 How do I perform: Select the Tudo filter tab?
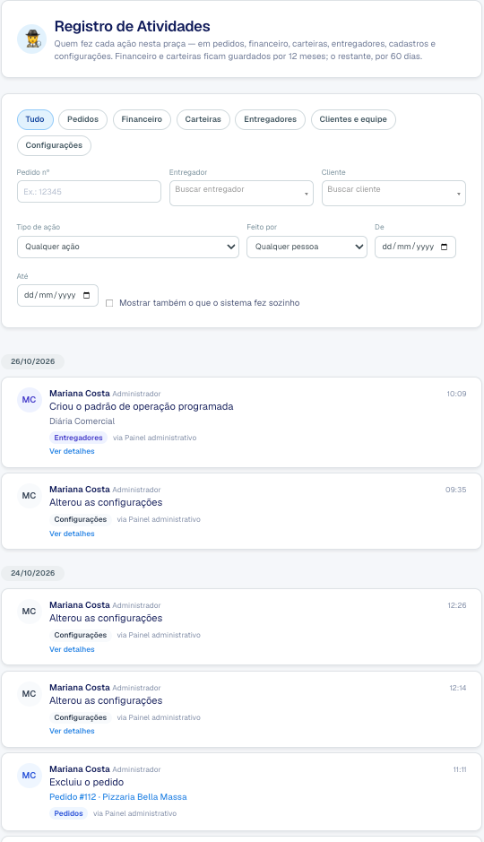tap(35, 119)
